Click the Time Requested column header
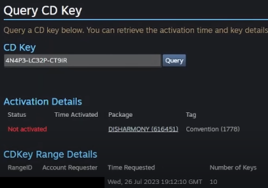The width and height of the screenshot is (268, 188). (x=131, y=168)
